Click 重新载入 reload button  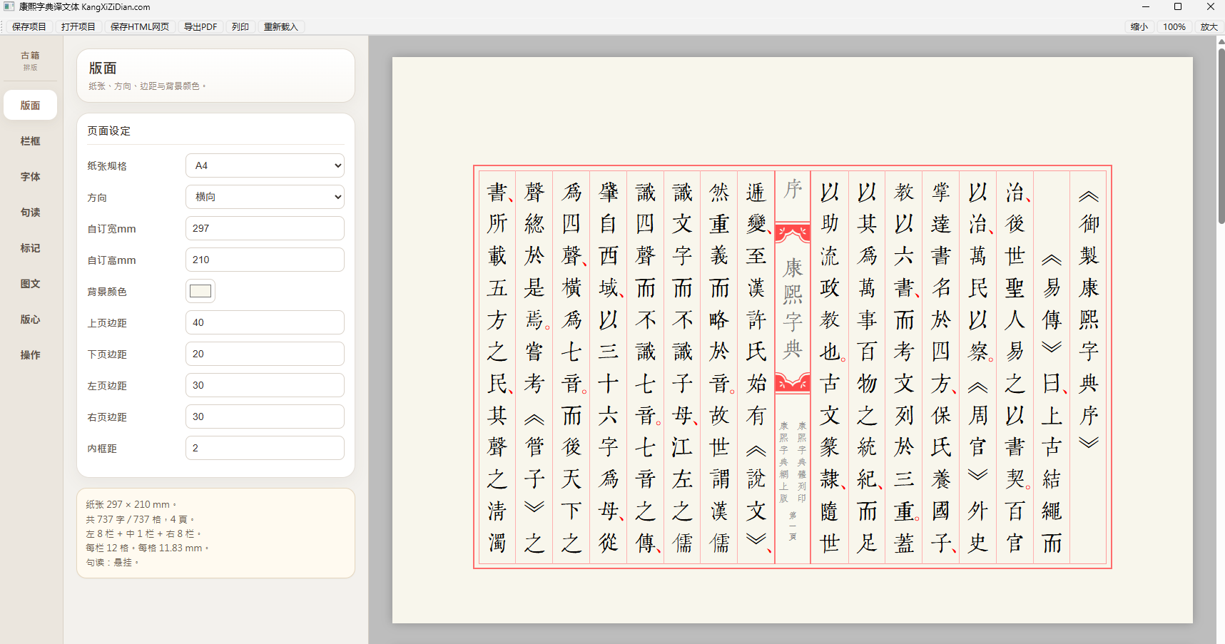coord(281,26)
